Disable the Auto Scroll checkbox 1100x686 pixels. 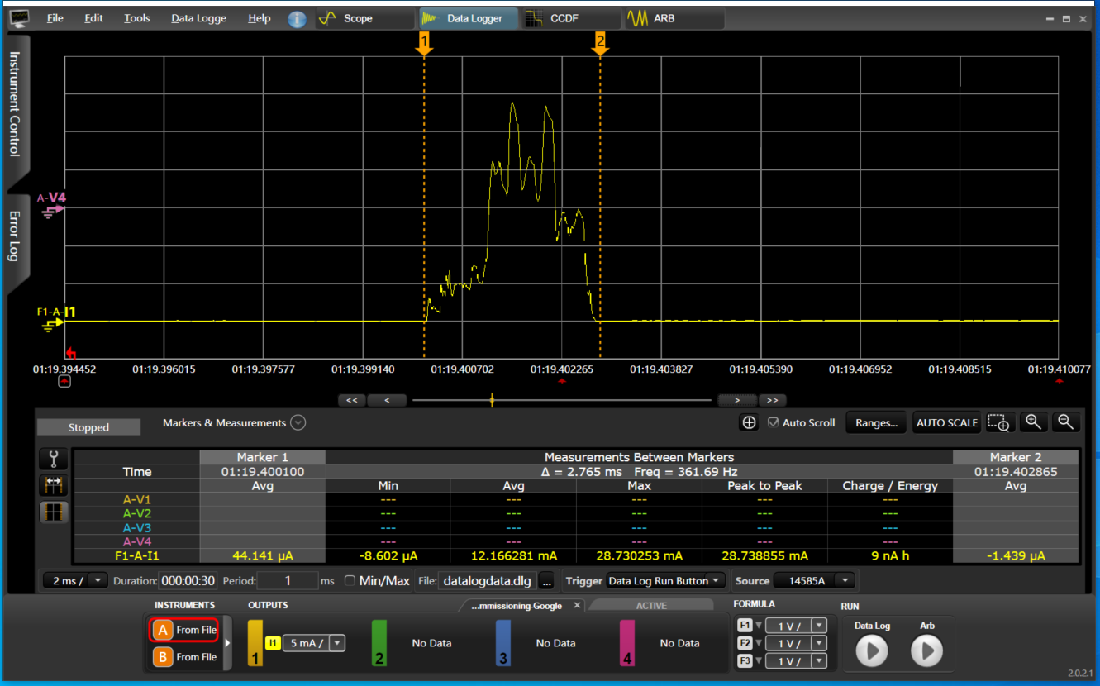click(773, 422)
